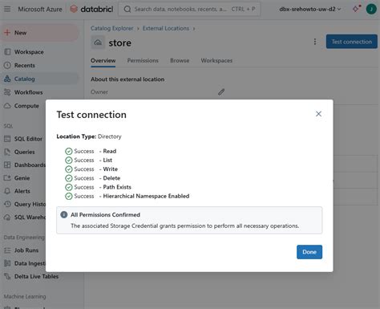
Task: Click the New plus icon
Action: 7,33
